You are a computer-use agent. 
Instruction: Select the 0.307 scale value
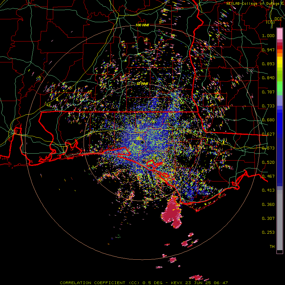point(268,218)
